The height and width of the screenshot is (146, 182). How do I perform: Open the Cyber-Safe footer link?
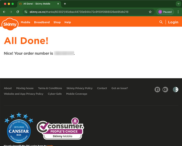pos(55,94)
